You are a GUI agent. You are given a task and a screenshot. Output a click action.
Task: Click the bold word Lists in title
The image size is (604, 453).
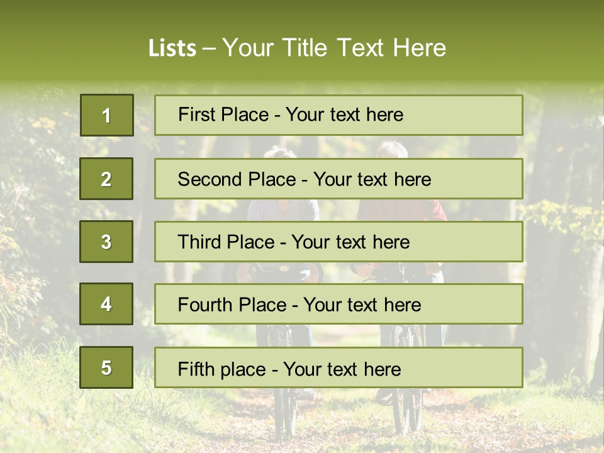172,48
